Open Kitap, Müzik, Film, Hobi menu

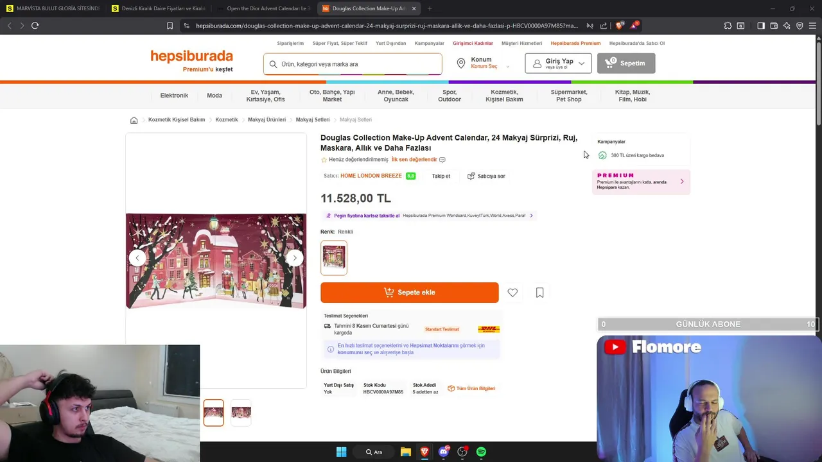coord(633,96)
